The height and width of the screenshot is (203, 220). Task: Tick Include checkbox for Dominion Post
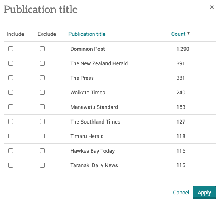pos(11,49)
